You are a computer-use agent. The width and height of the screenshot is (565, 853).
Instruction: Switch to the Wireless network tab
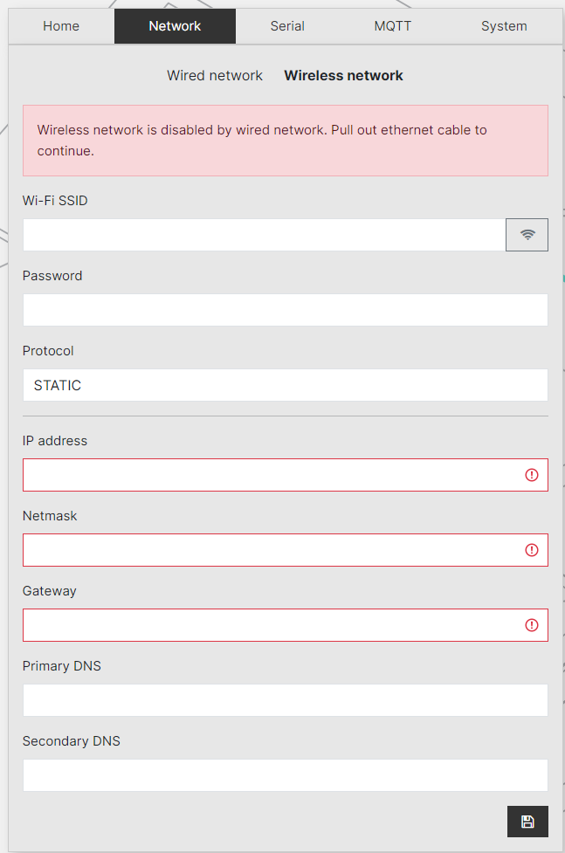pyautogui.click(x=343, y=75)
